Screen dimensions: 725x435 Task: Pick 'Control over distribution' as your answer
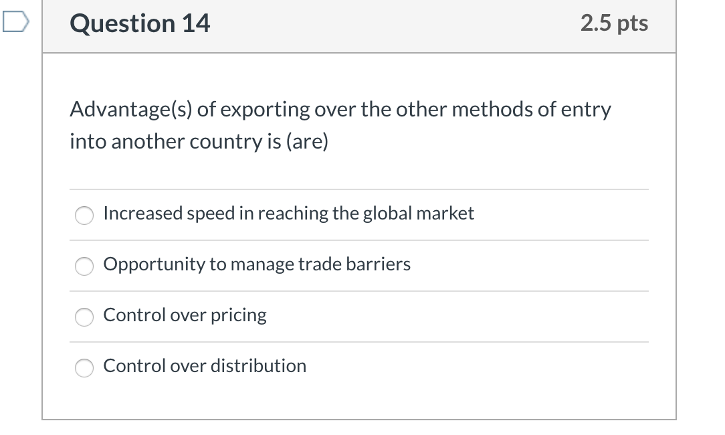[84, 368]
